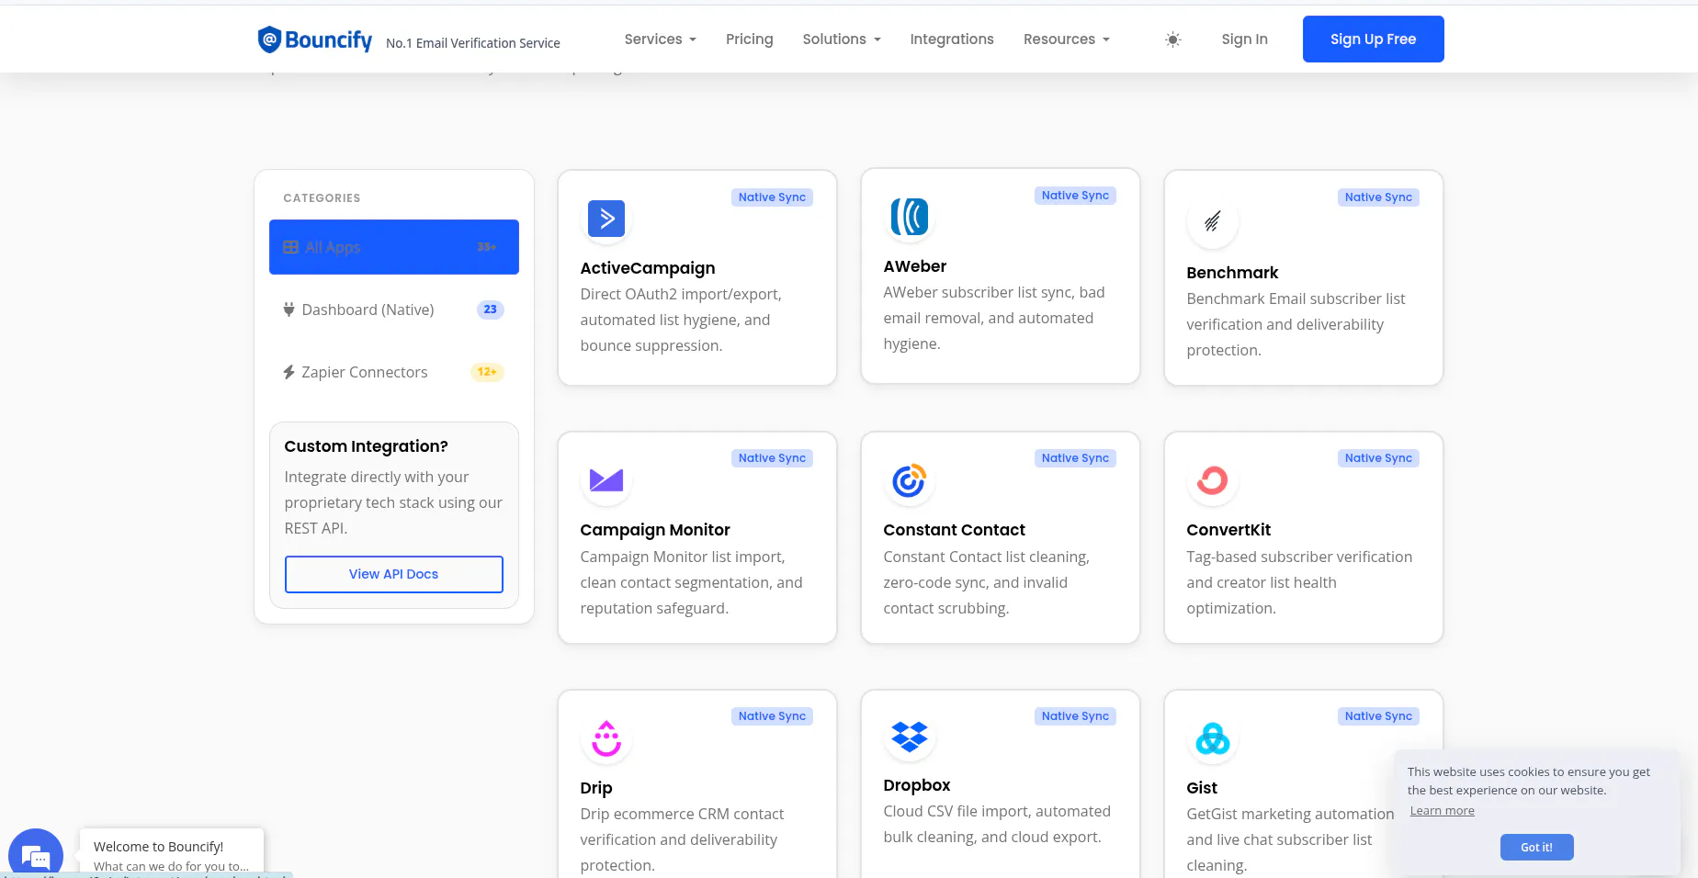The height and width of the screenshot is (878, 1698).
Task: Click the Native Sync badge on Dropbox card
Action: (x=1075, y=716)
